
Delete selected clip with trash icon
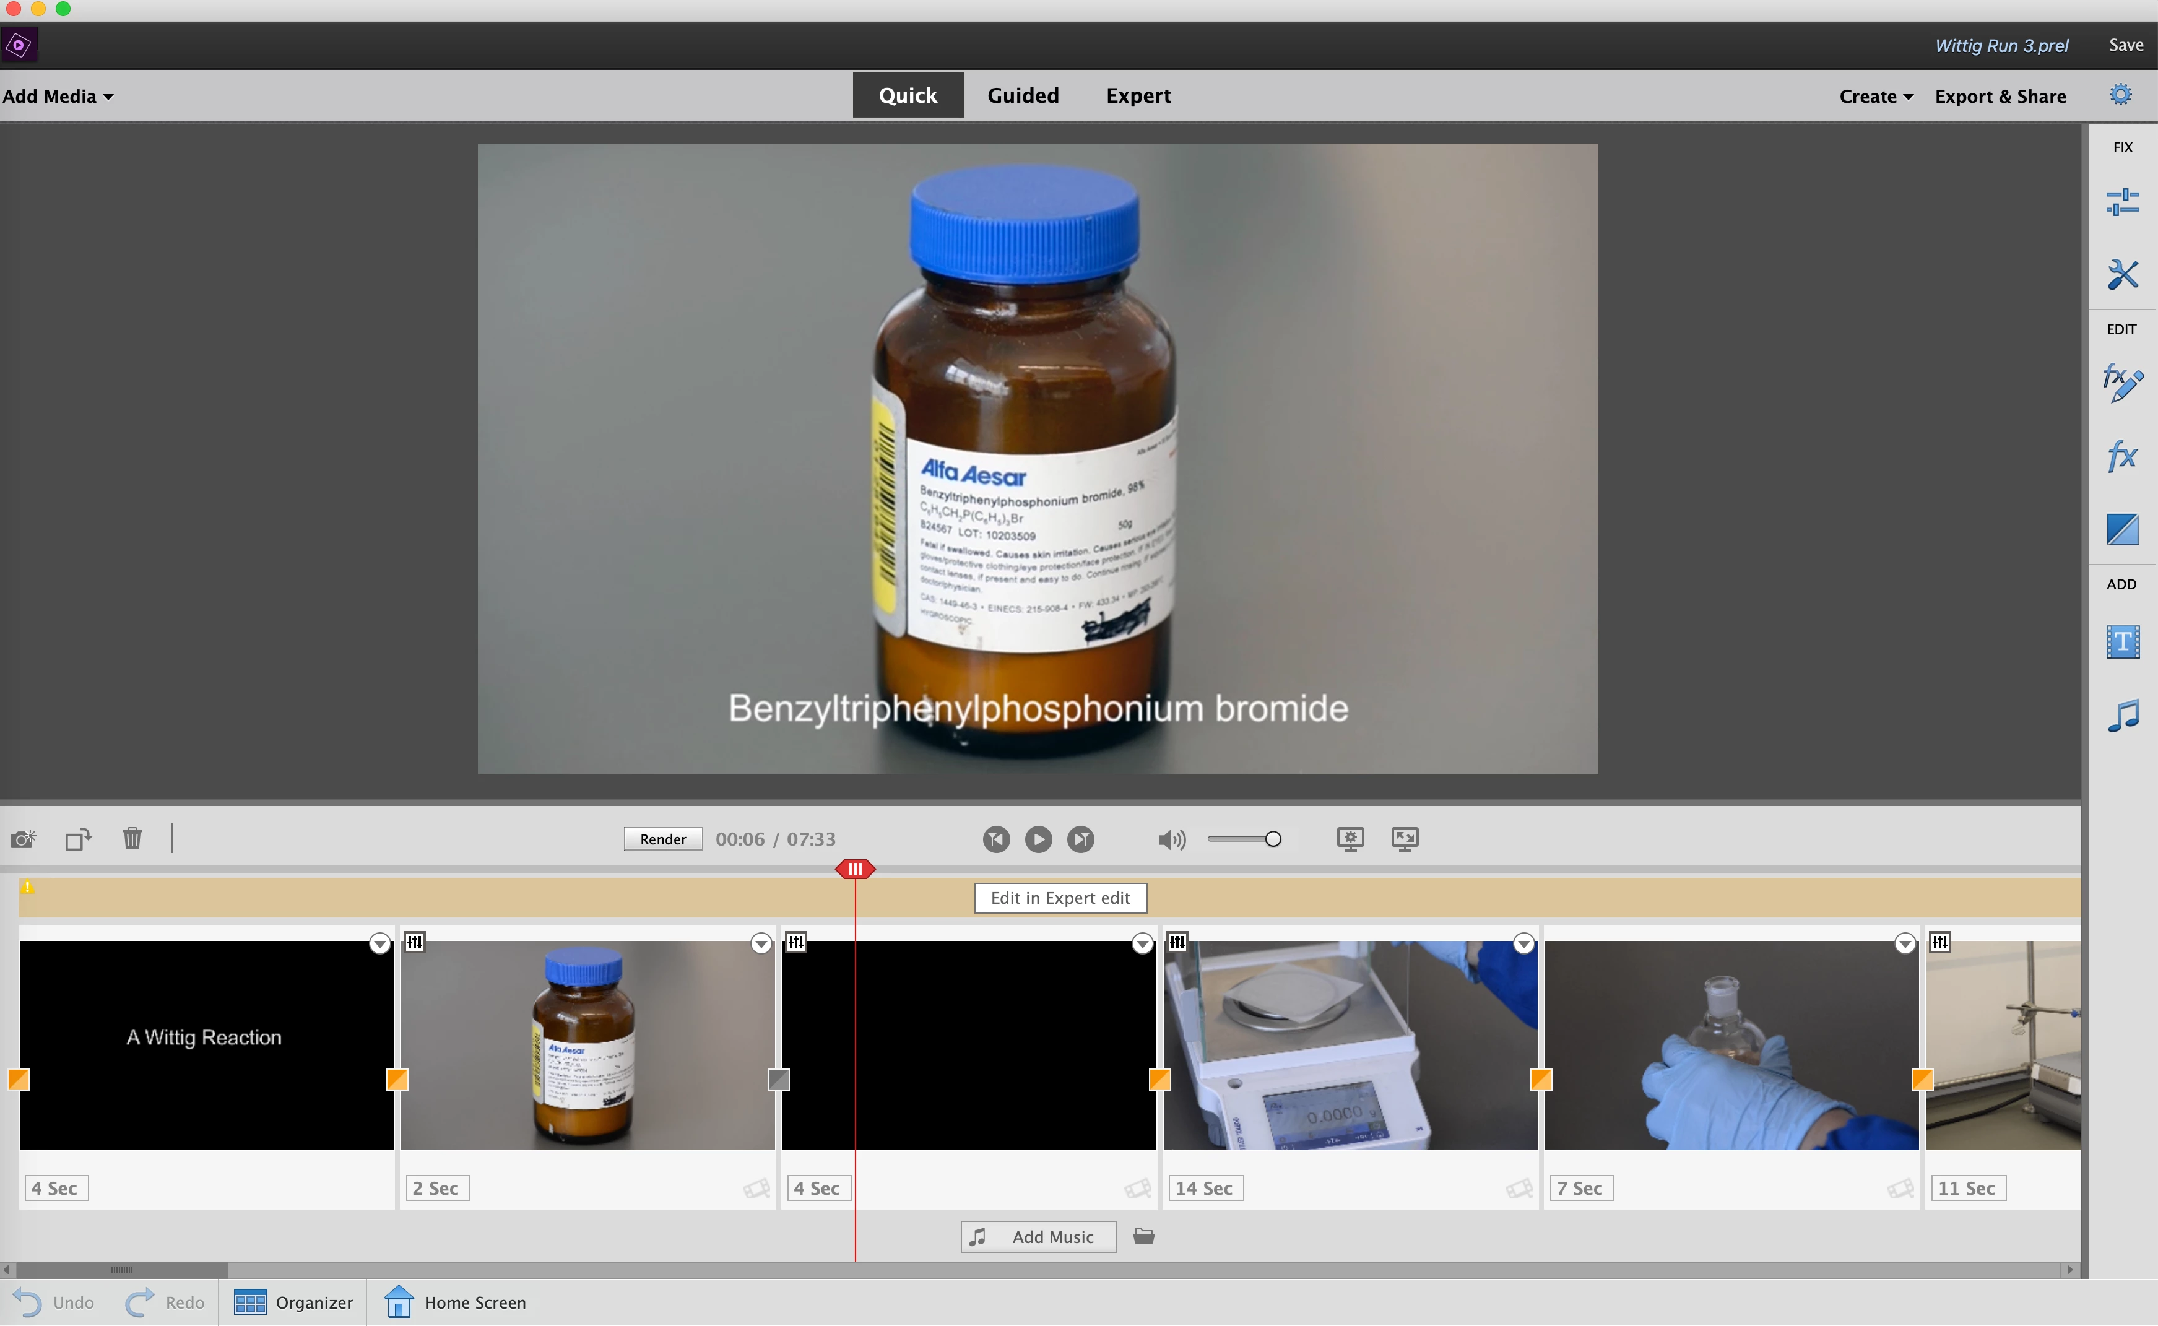[132, 838]
